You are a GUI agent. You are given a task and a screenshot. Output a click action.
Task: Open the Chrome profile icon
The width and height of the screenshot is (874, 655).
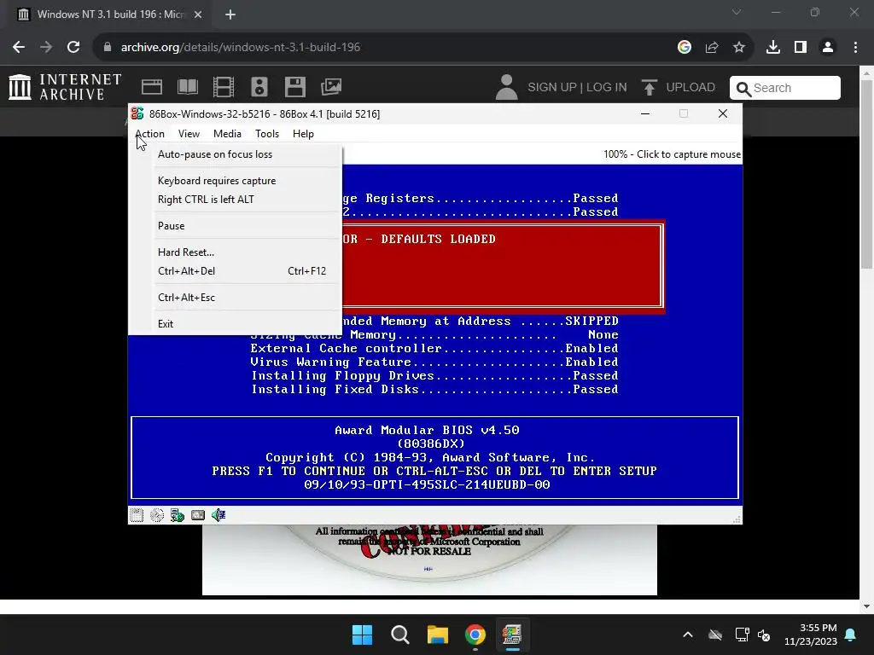828,48
